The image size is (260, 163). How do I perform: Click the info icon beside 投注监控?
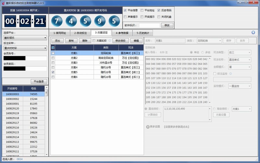tap(230, 74)
